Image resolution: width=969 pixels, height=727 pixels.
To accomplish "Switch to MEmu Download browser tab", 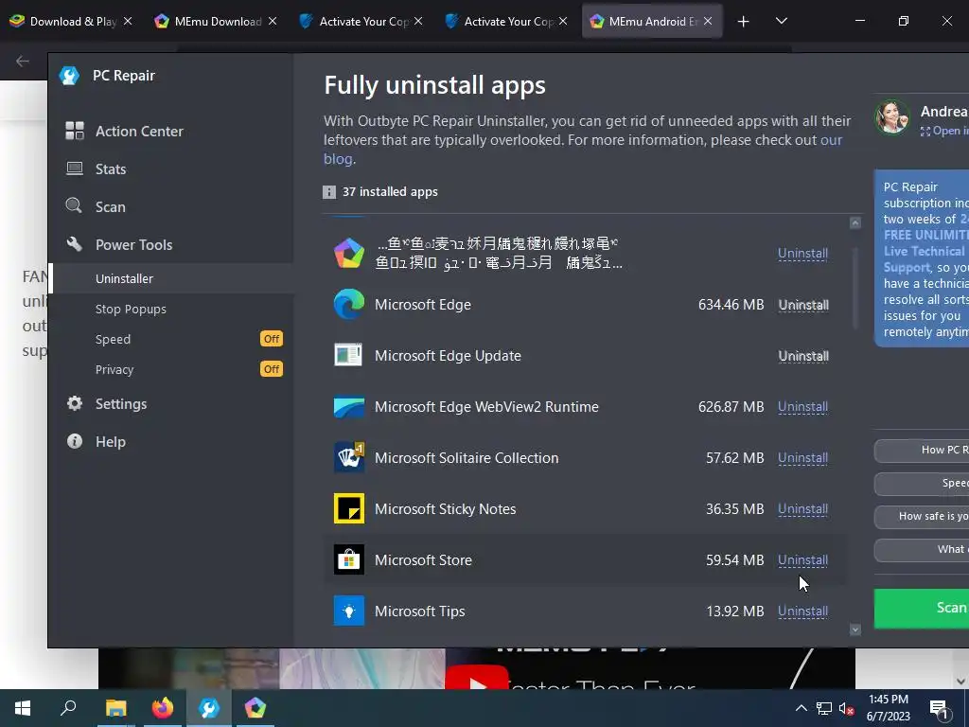I will point(217,21).
